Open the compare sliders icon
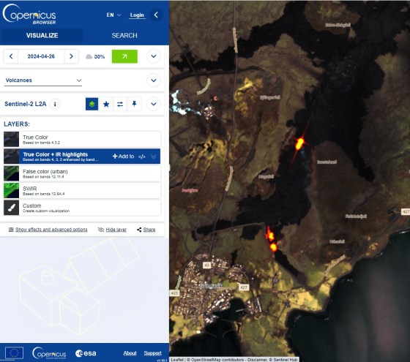Viewport: 410px width, 362px height. tap(120, 104)
